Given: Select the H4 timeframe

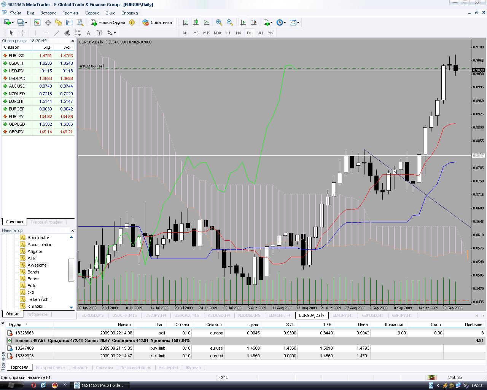Looking at the screenshot, I should tap(238, 33).
